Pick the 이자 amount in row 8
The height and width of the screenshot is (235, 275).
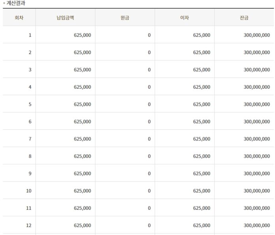(202, 157)
